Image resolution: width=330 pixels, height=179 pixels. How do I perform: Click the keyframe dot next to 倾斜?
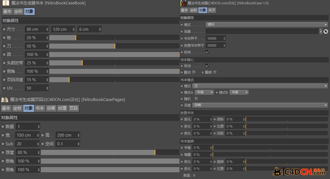tap(215, 120)
